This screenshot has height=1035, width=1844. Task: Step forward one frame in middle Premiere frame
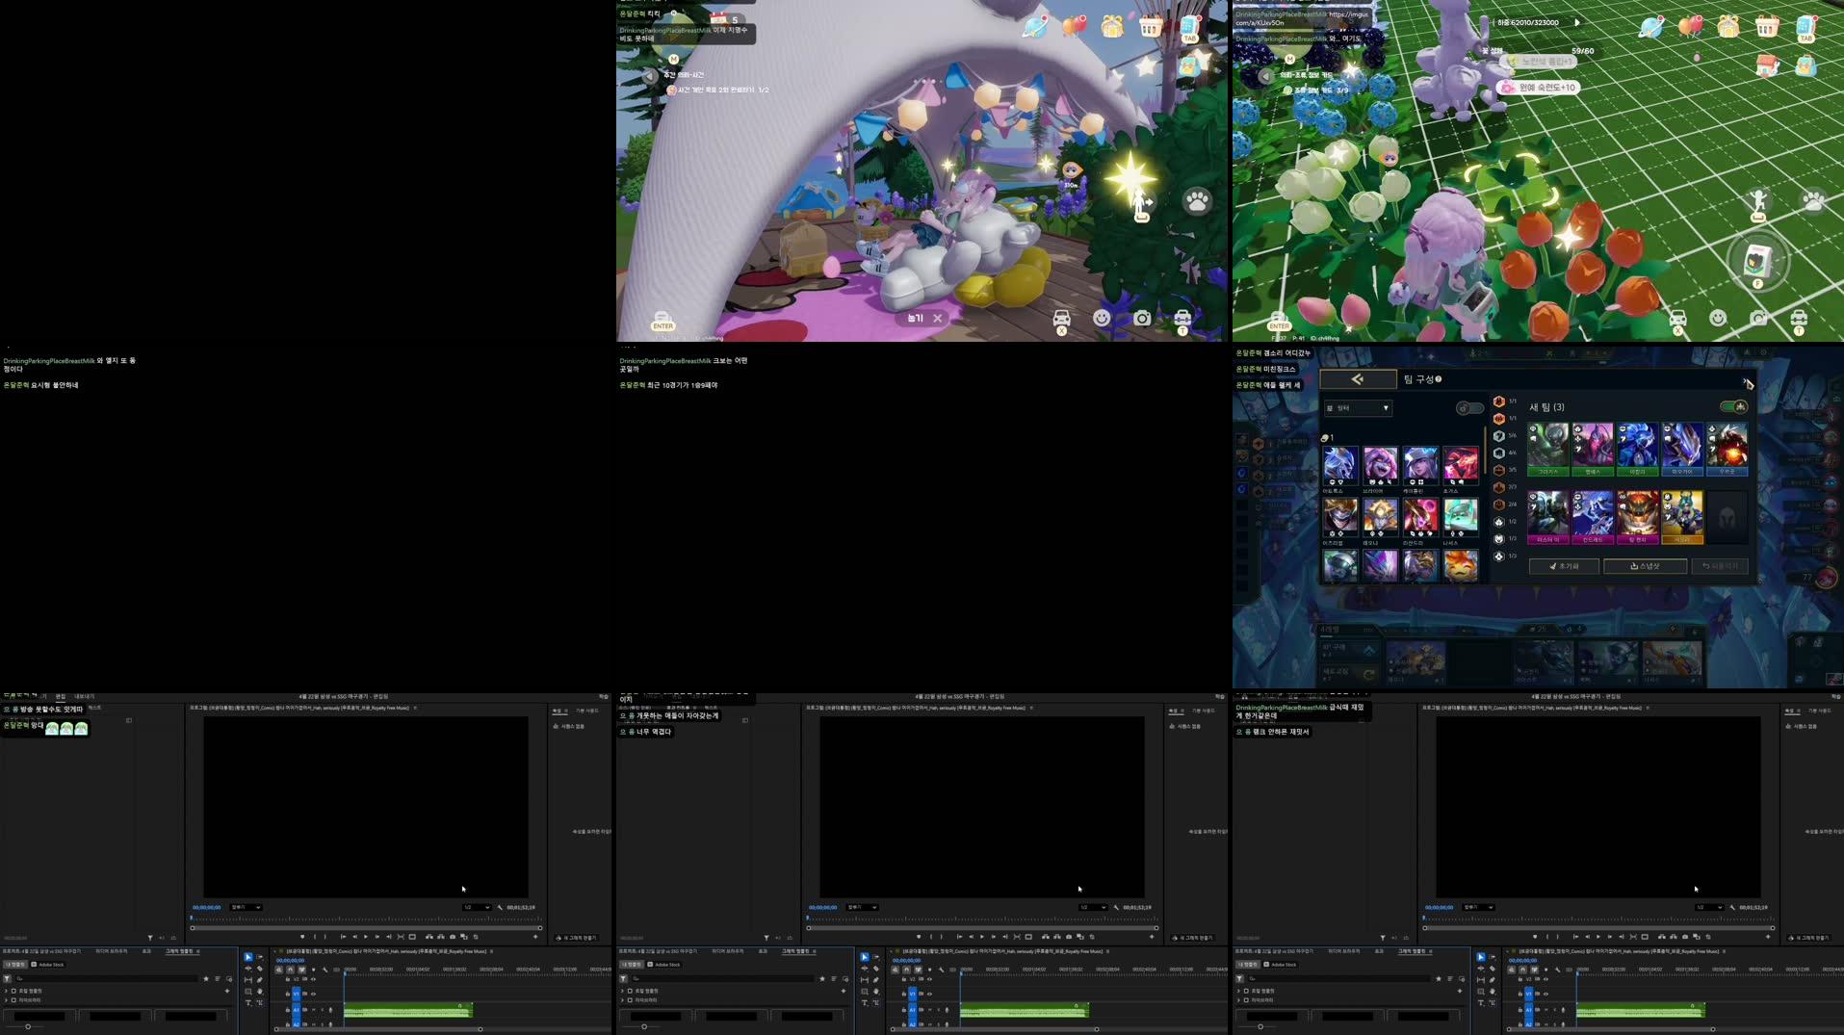(993, 937)
